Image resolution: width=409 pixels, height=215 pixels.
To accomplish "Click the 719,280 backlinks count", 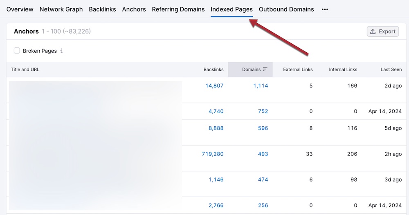I will pyautogui.click(x=213, y=154).
